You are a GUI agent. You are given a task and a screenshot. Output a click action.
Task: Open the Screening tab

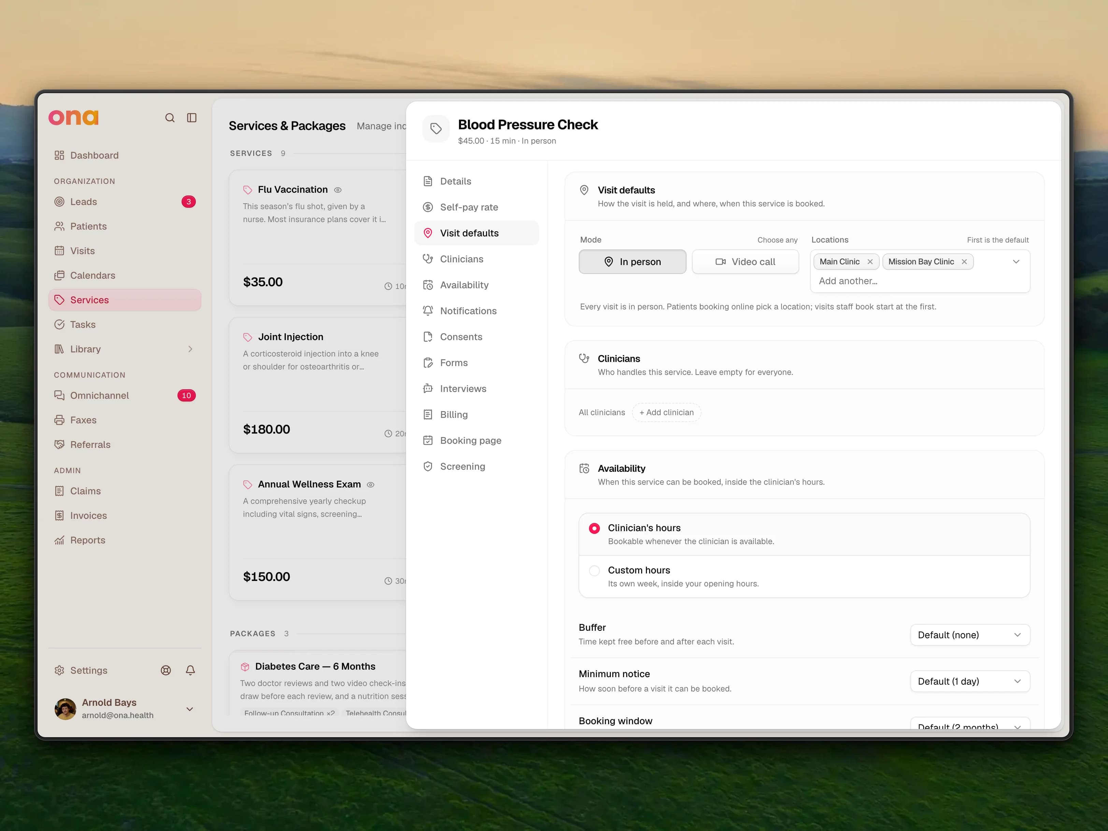point(476,467)
